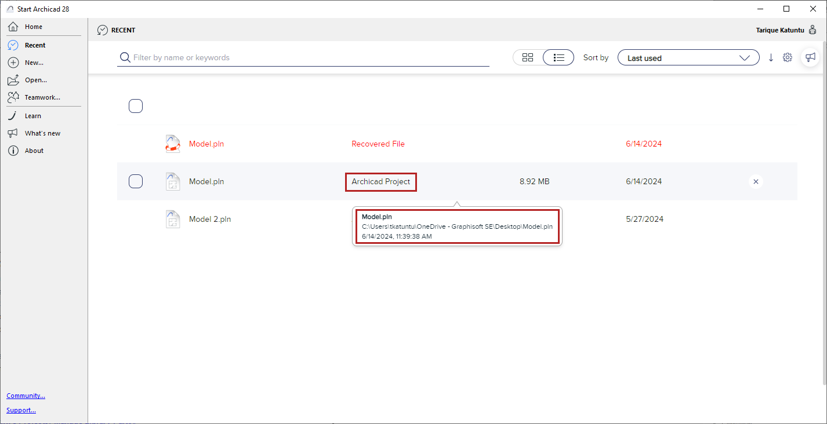827x424 pixels.
Task: Click the Model 2.pln file icon
Action: click(173, 219)
